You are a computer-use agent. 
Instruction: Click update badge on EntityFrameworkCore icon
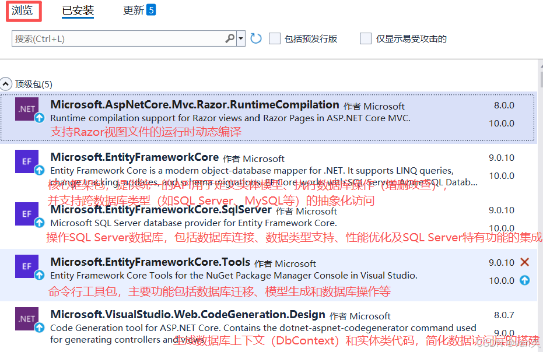point(40,170)
